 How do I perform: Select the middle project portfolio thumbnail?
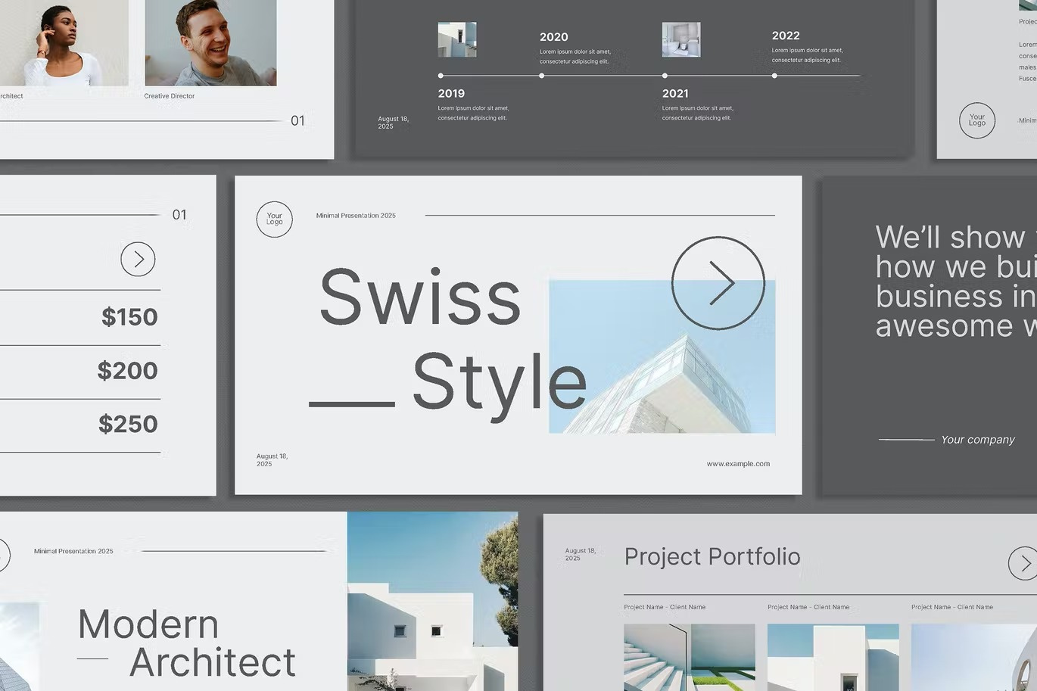[x=833, y=657]
